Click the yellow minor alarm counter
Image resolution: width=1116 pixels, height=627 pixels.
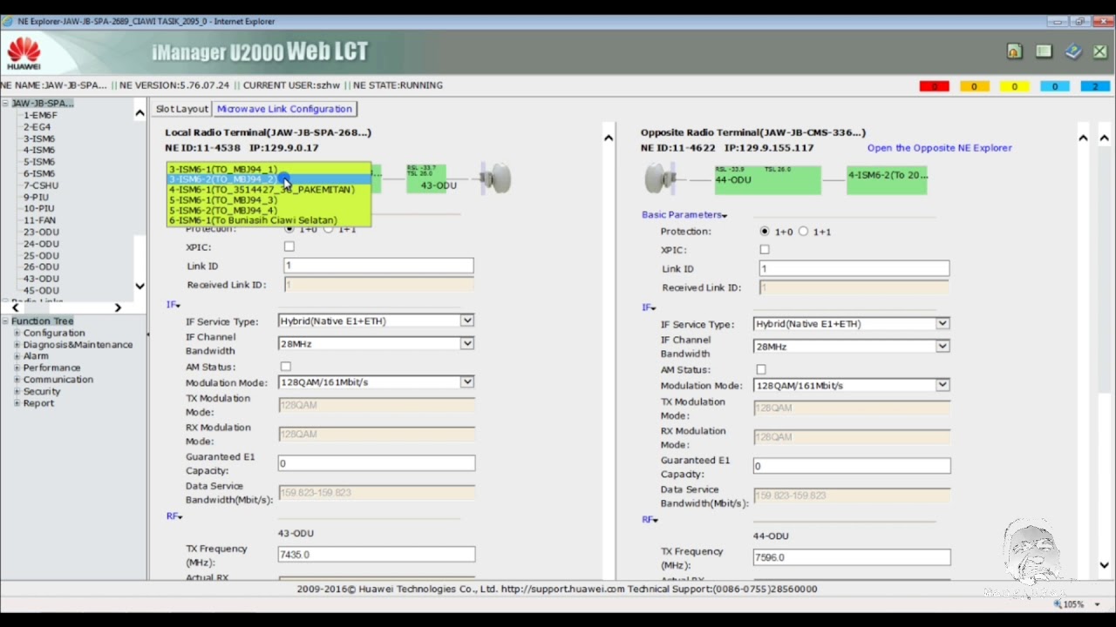[1014, 86]
